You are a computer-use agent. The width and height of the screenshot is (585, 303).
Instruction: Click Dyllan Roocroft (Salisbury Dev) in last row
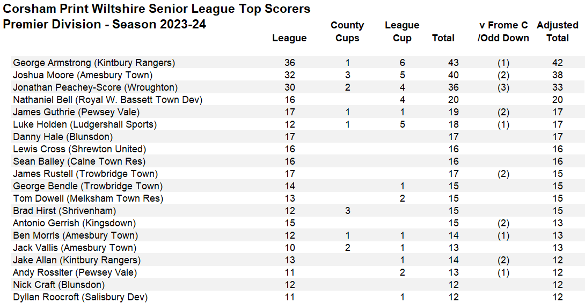point(80,297)
